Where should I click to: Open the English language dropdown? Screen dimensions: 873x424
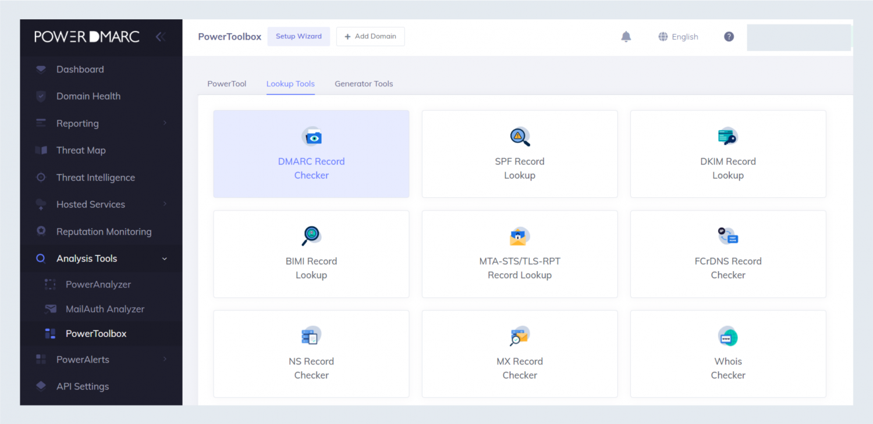[x=678, y=37]
